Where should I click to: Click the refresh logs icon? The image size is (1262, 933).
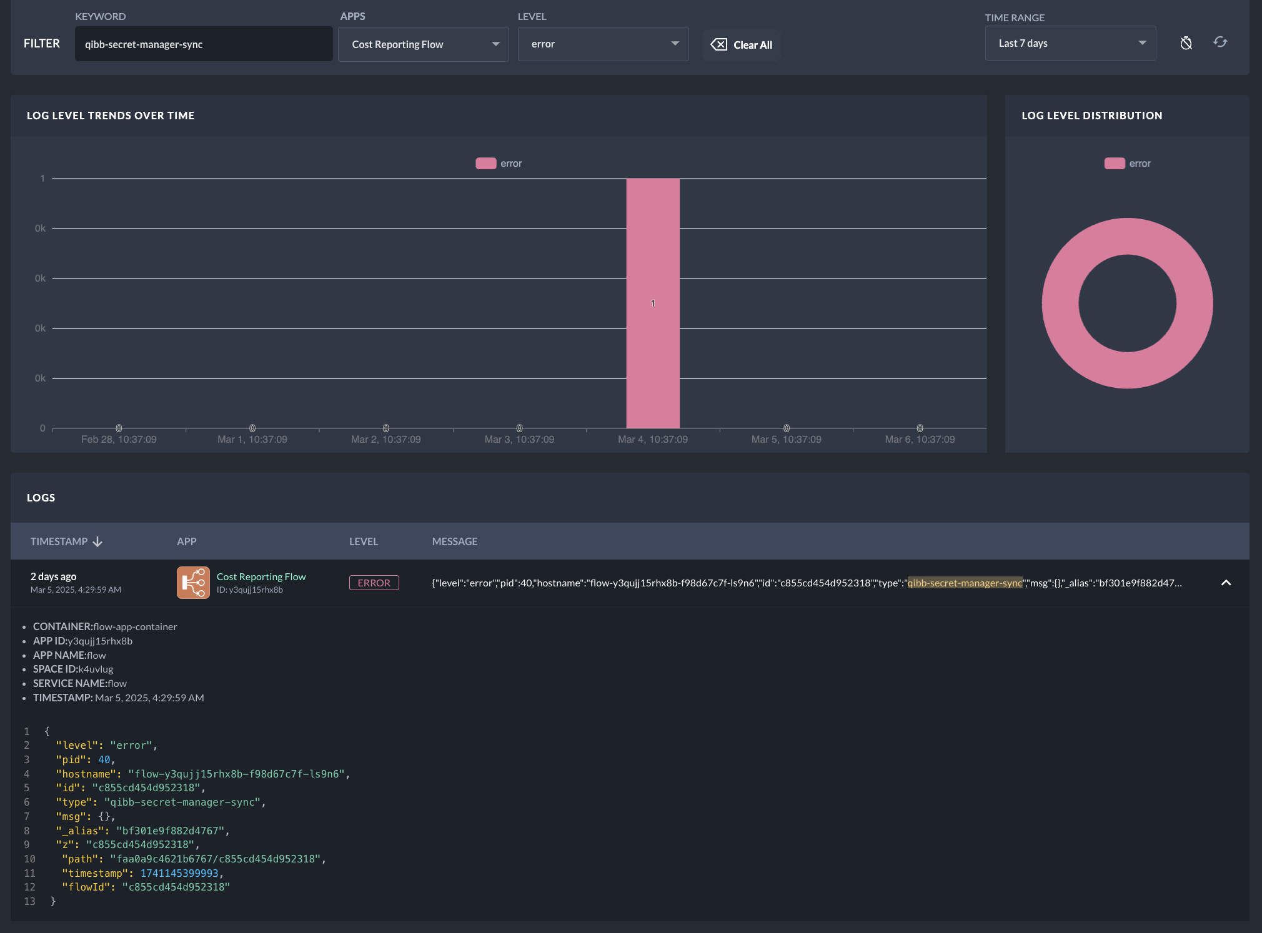coord(1220,42)
